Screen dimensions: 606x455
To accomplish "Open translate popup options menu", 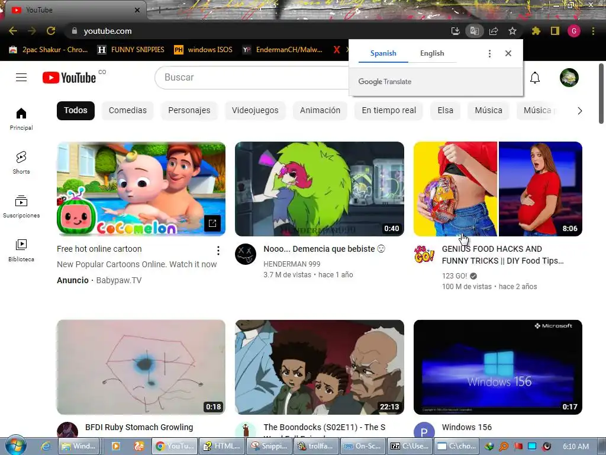I will 489,53.
